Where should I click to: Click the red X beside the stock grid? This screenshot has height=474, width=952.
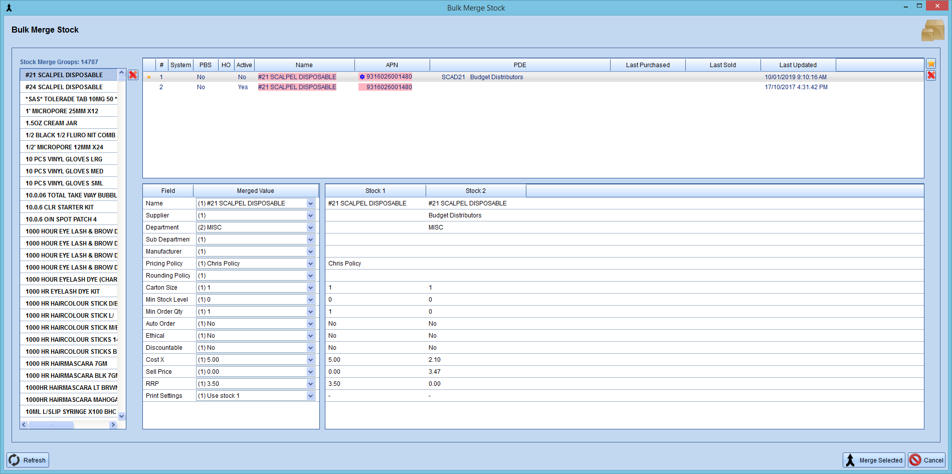coord(931,75)
